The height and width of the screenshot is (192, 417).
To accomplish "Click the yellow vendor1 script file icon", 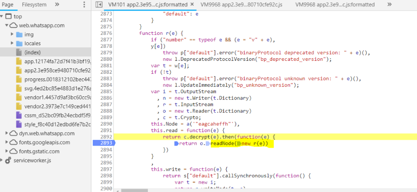I will click(19, 97).
